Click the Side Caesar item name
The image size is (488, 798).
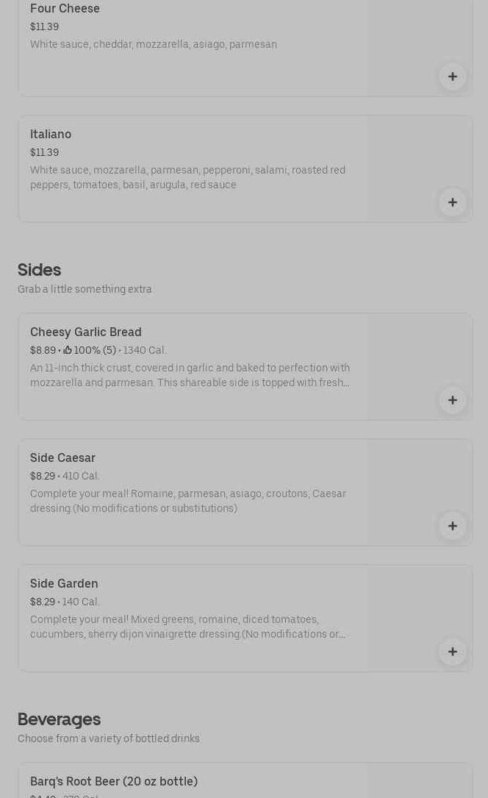click(62, 458)
